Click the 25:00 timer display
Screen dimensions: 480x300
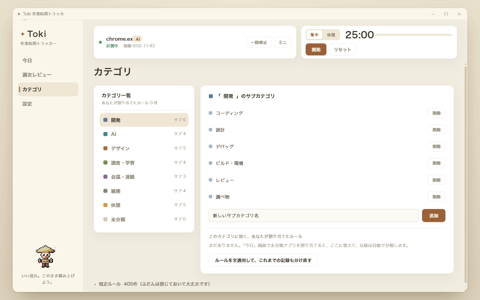click(x=359, y=35)
